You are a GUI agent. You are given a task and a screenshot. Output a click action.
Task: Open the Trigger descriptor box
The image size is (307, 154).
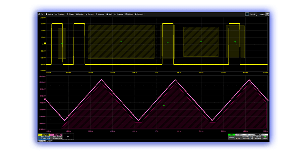click(x=255, y=137)
